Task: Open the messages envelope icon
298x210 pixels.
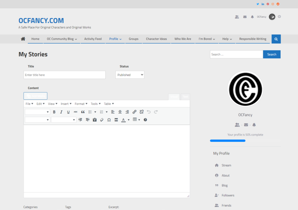Action: pyautogui.click(x=245, y=17)
